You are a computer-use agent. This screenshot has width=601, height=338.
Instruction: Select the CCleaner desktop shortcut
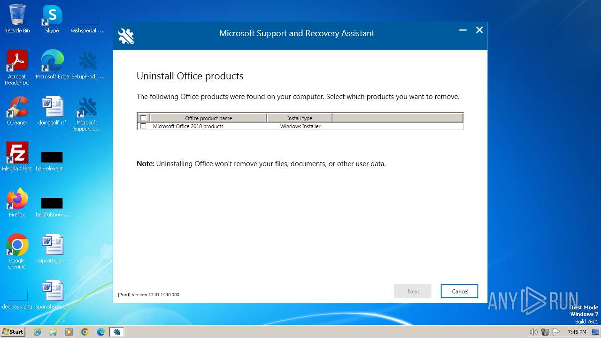(x=17, y=111)
